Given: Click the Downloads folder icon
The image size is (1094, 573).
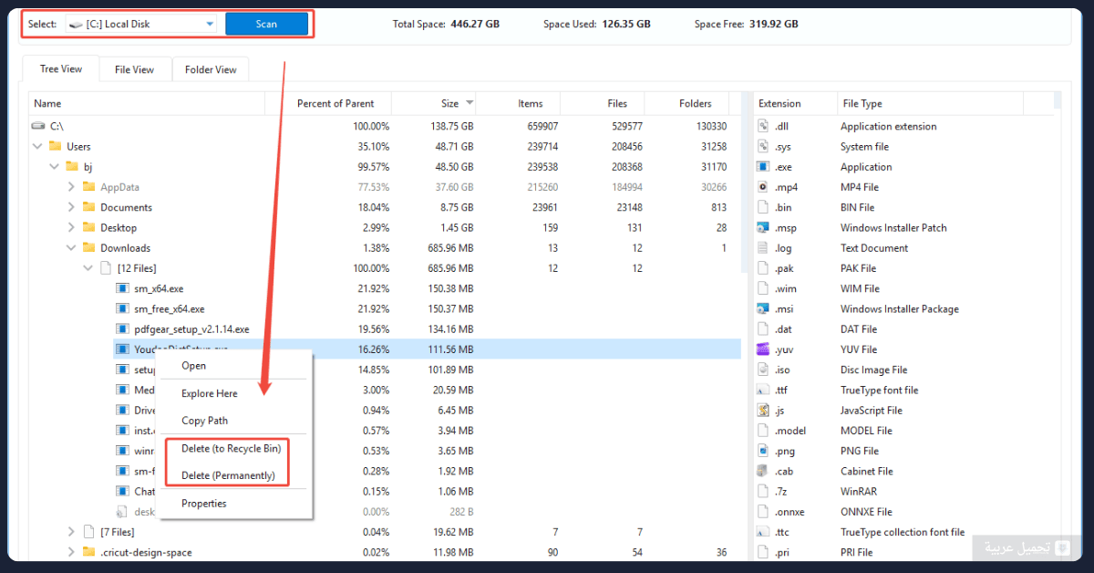Looking at the screenshot, I should [x=88, y=247].
